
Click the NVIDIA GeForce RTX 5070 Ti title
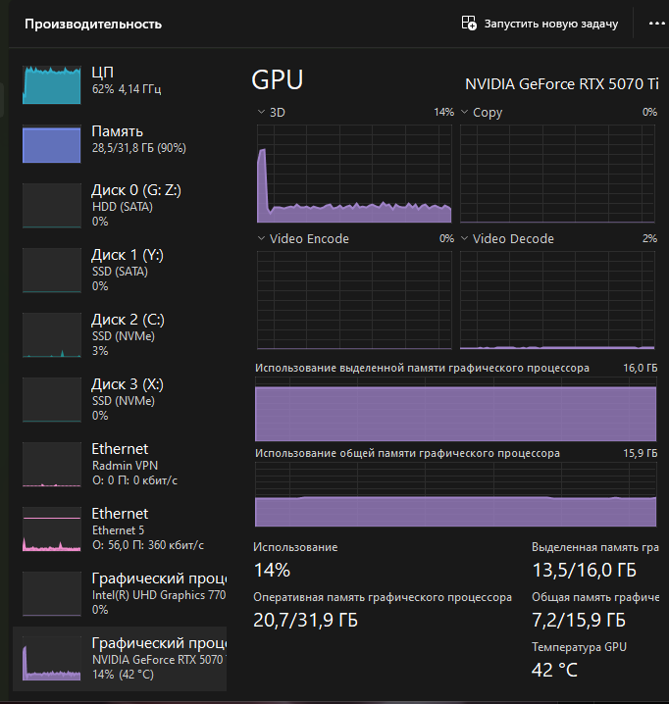(562, 84)
